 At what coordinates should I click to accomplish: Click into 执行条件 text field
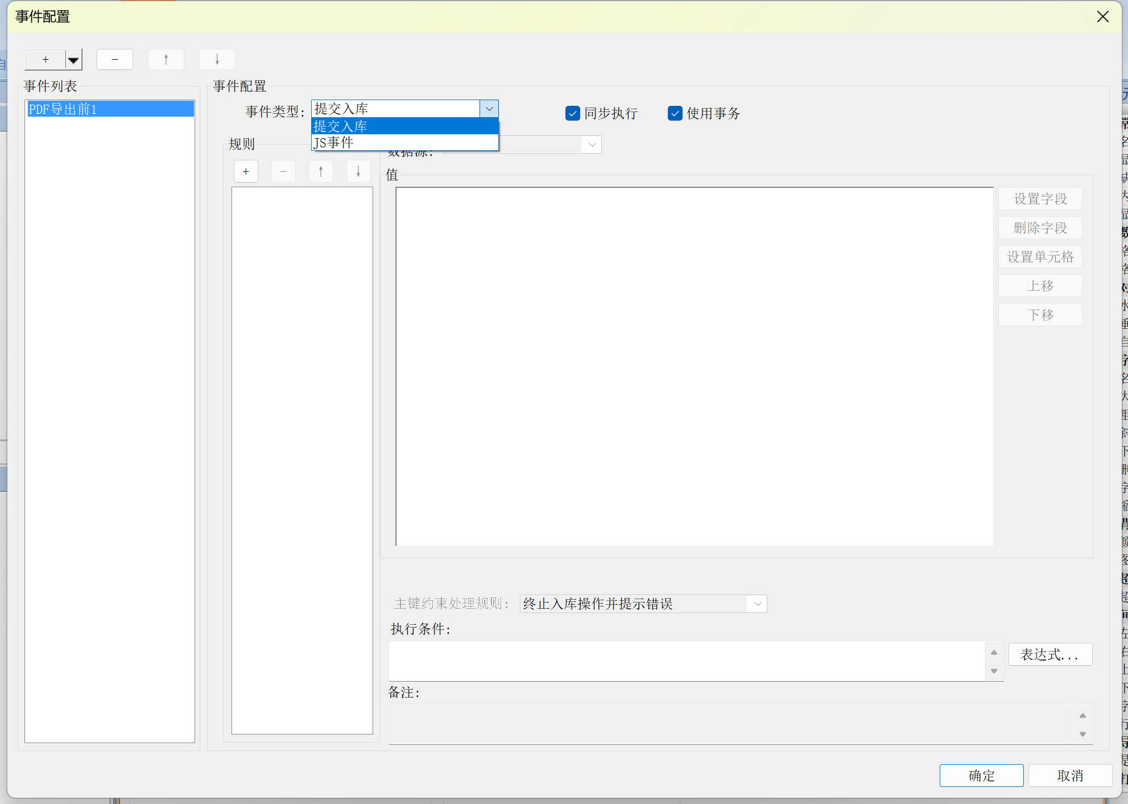pos(685,661)
